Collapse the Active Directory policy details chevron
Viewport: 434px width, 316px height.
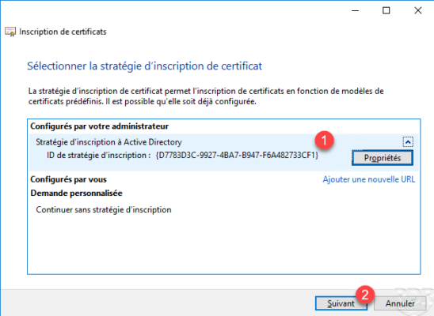coord(408,142)
